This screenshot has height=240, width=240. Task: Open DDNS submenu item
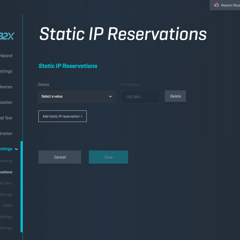[8, 206]
